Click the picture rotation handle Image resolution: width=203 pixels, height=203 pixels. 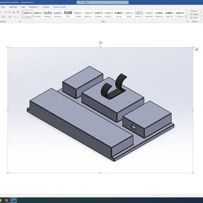click(100, 43)
